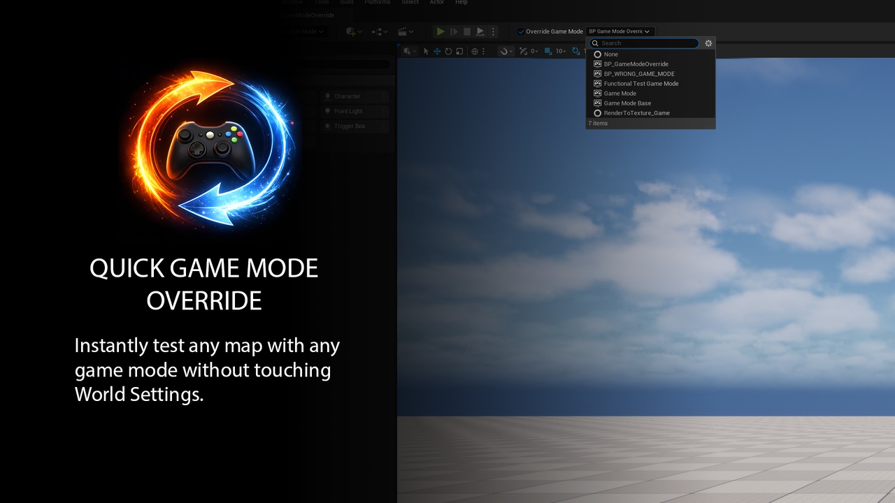Screen dimensions: 895x503
Task: Activate the Select objects arrow tool
Action: (x=427, y=51)
